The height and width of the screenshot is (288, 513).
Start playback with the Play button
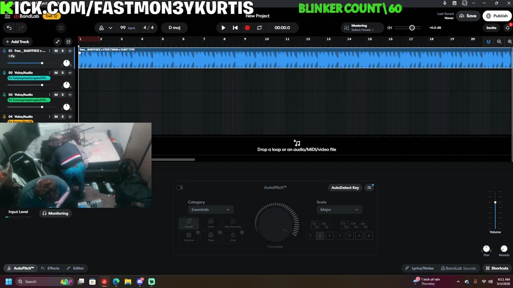click(x=223, y=28)
